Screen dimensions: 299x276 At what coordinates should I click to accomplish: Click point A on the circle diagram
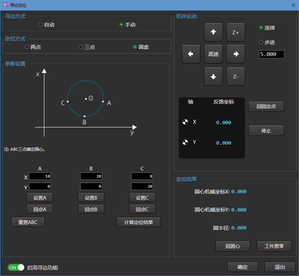(x=103, y=102)
